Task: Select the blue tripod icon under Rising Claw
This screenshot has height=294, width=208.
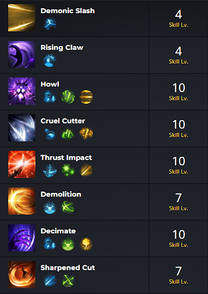Action: [x=49, y=60]
